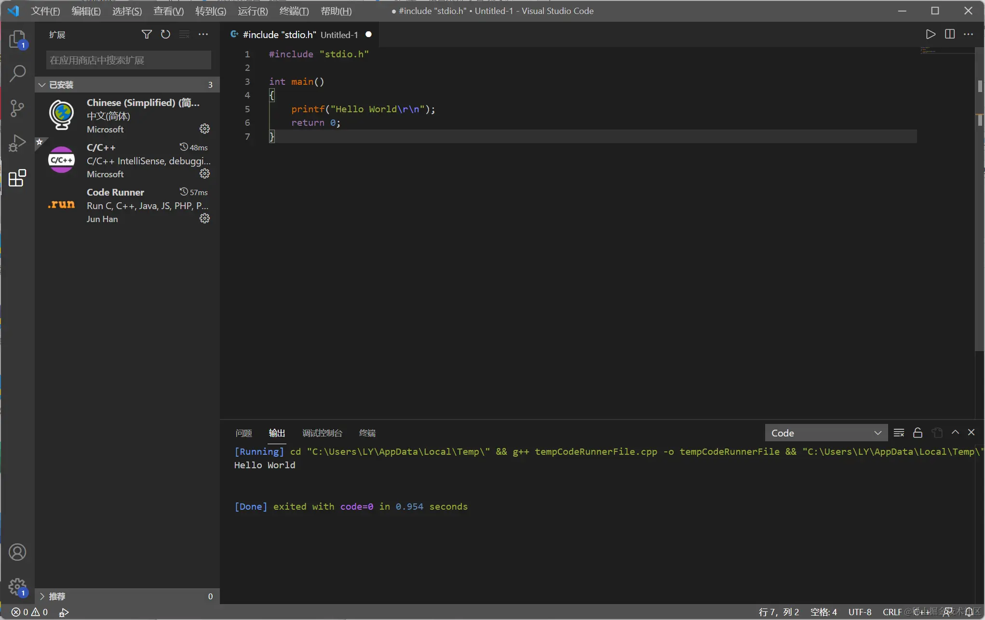Click the CRLF line ending indicator
This screenshot has height=620, width=985.
coord(891,612)
